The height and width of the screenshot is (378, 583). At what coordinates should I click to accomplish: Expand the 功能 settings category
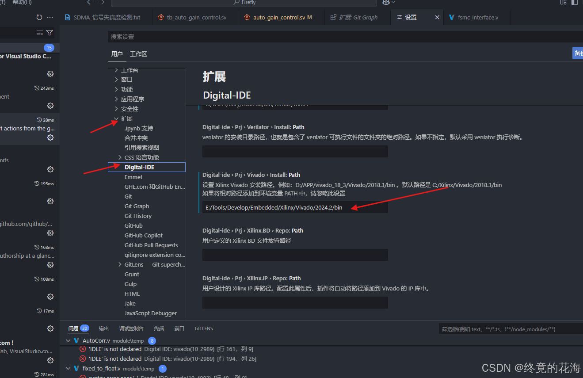(116, 89)
